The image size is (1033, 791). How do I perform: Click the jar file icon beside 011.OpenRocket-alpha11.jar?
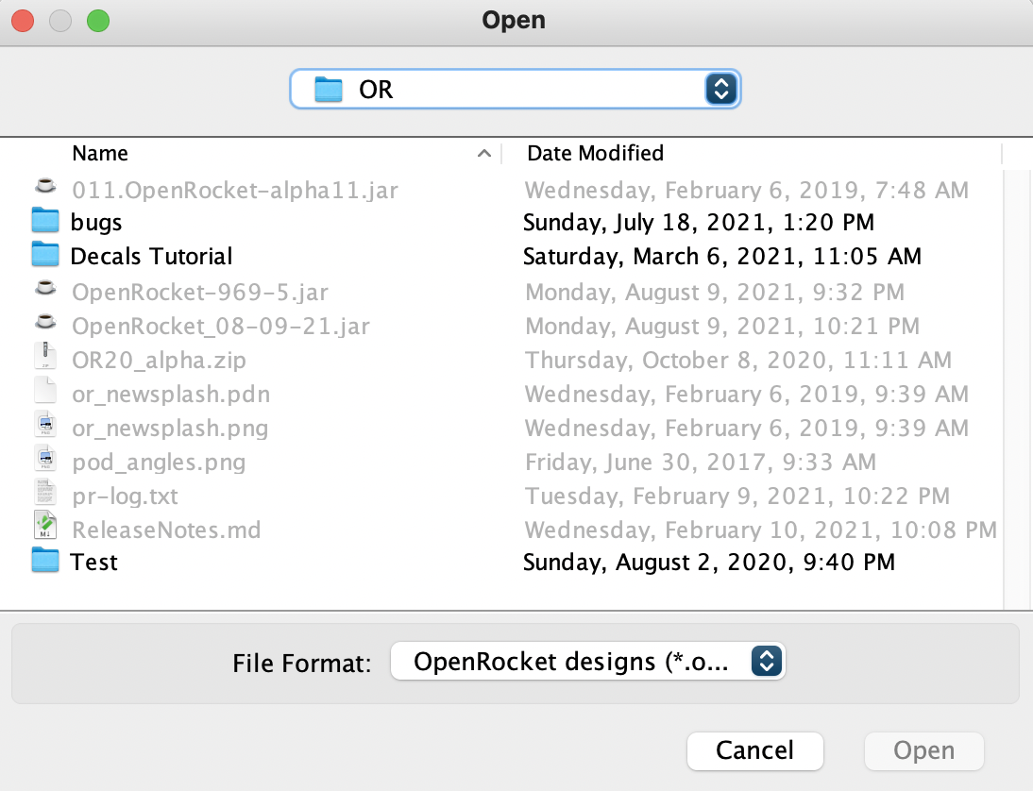click(45, 186)
